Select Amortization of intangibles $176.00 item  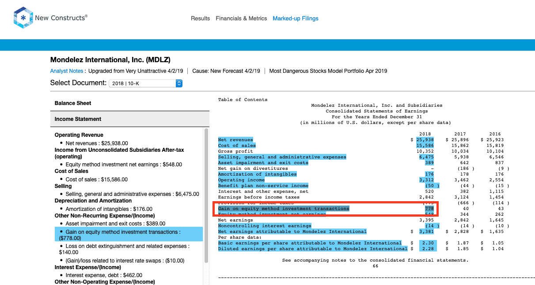click(x=109, y=209)
